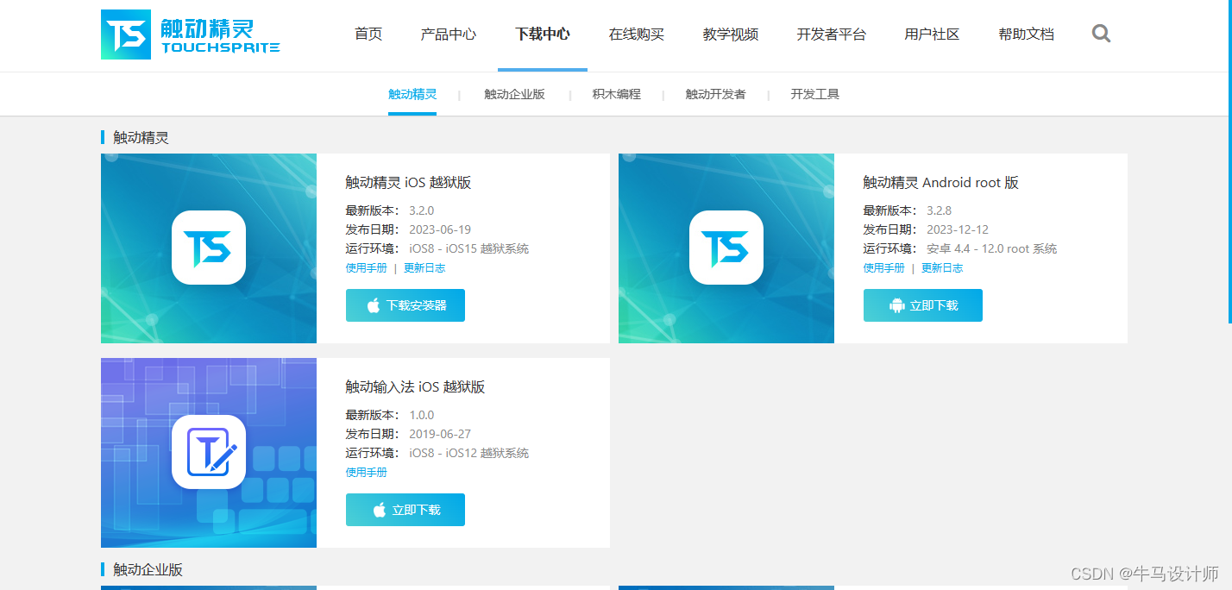Viewport: 1232px width, 590px height.
Task: Click the 触动企业版 section heading
Action: pos(148,570)
